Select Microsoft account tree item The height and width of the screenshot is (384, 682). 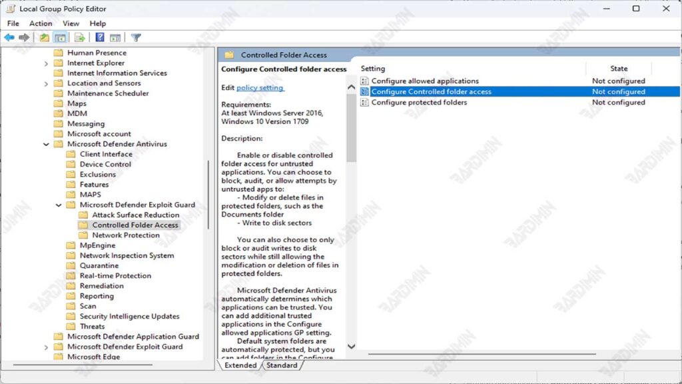[99, 133]
